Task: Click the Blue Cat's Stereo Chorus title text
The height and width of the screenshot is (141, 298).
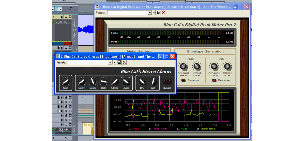Action: (146, 72)
